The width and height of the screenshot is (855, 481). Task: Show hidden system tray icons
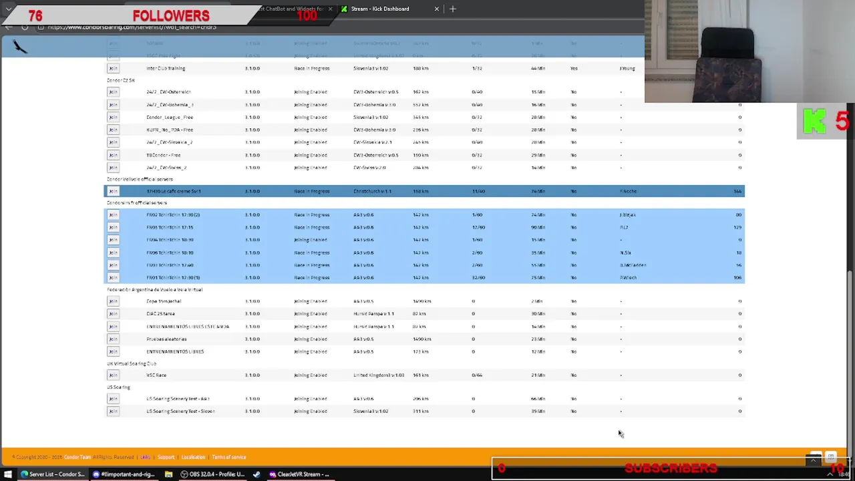coord(830,474)
